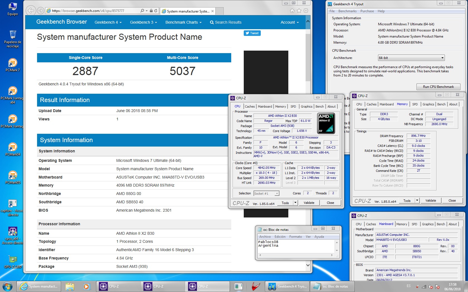Click the Notepad horizontal scrollbar
Screen dimensions: 468x292
click(296, 255)
